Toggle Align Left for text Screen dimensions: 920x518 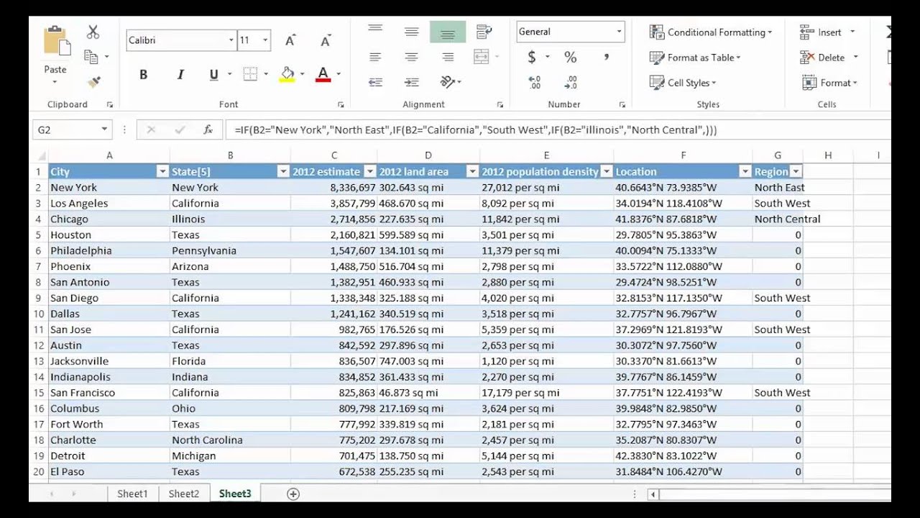(375, 57)
